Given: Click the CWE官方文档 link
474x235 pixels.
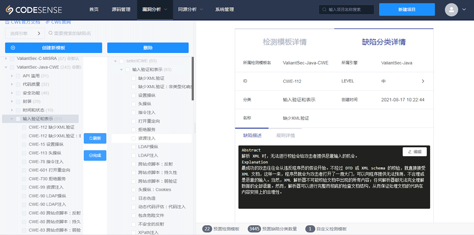Looking at the screenshot, I should pyautogui.click(x=25, y=22).
